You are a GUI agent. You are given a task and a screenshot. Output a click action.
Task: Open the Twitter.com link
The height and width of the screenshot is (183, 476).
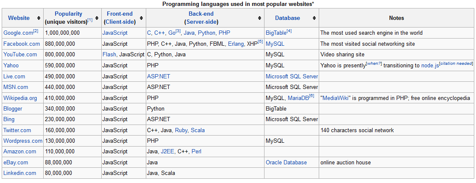click(x=17, y=130)
